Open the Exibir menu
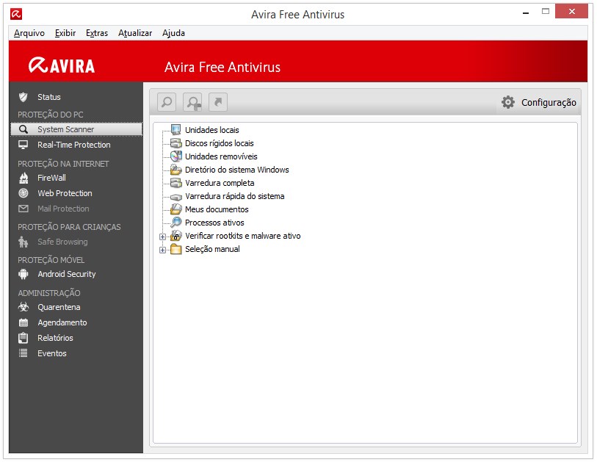Image resolution: width=597 pixels, height=462 pixels. coord(65,33)
